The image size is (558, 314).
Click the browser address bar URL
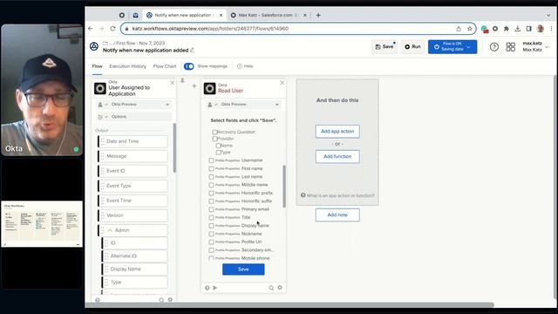[210, 29]
